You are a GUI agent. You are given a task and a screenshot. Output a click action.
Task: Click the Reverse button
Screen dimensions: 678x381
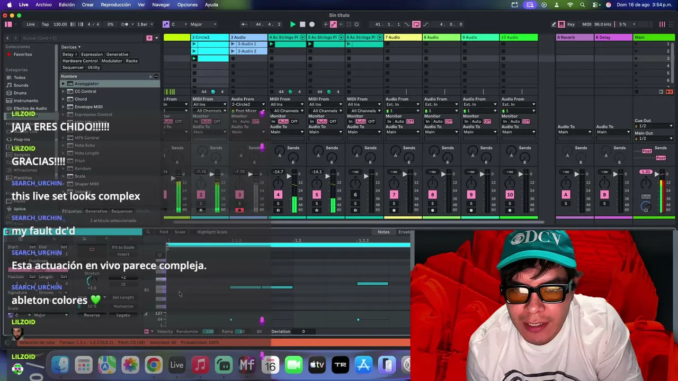(92, 315)
